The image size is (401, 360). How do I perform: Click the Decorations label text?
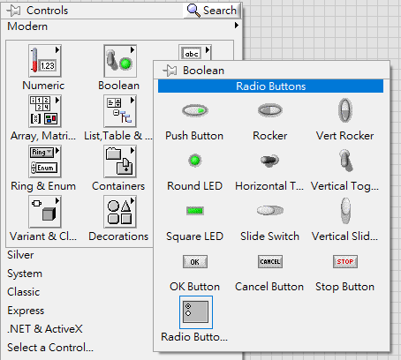118,236
